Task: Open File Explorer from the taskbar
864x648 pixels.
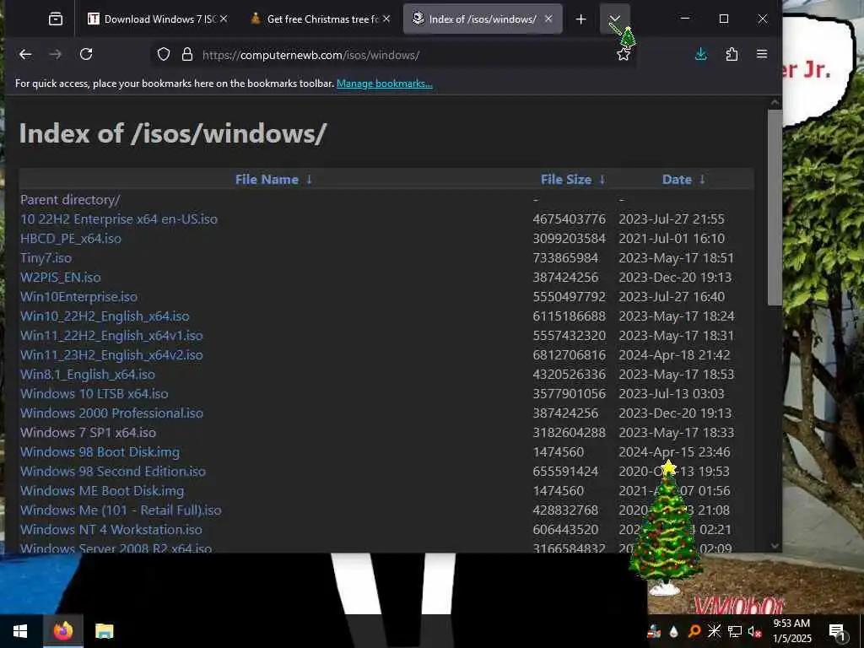Action: click(x=104, y=631)
